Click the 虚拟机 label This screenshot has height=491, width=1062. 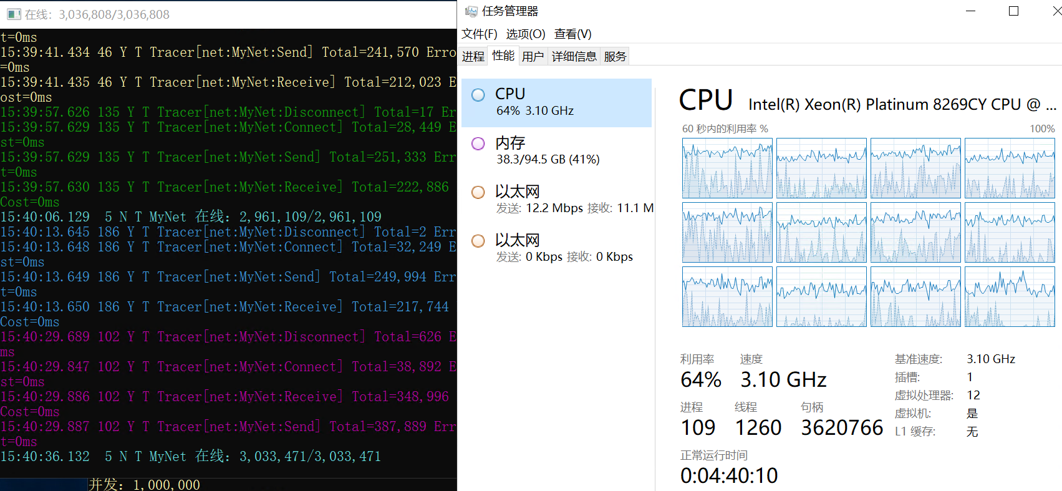pos(912,413)
